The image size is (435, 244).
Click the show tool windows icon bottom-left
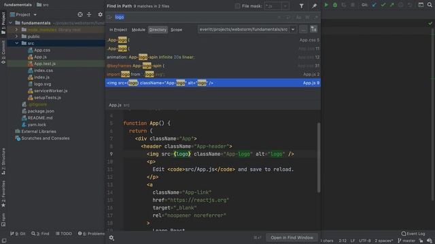4,241
